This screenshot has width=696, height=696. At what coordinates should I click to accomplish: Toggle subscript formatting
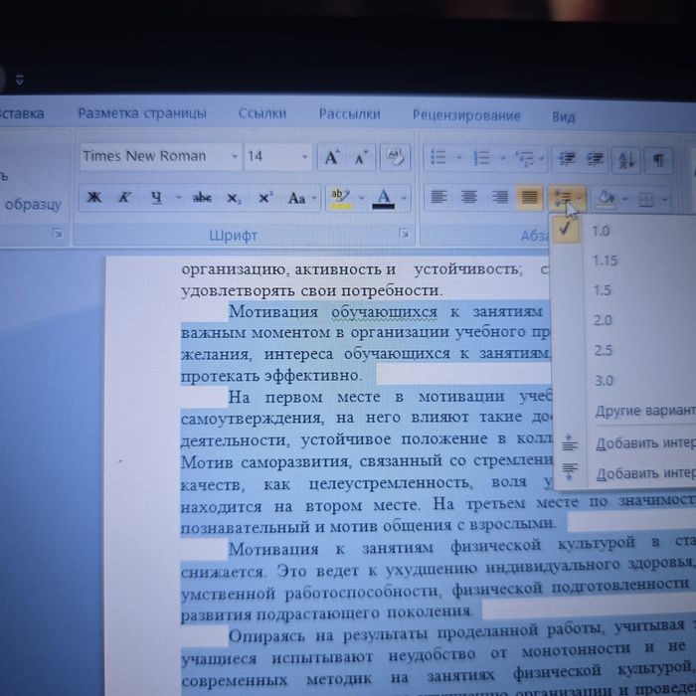234,198
